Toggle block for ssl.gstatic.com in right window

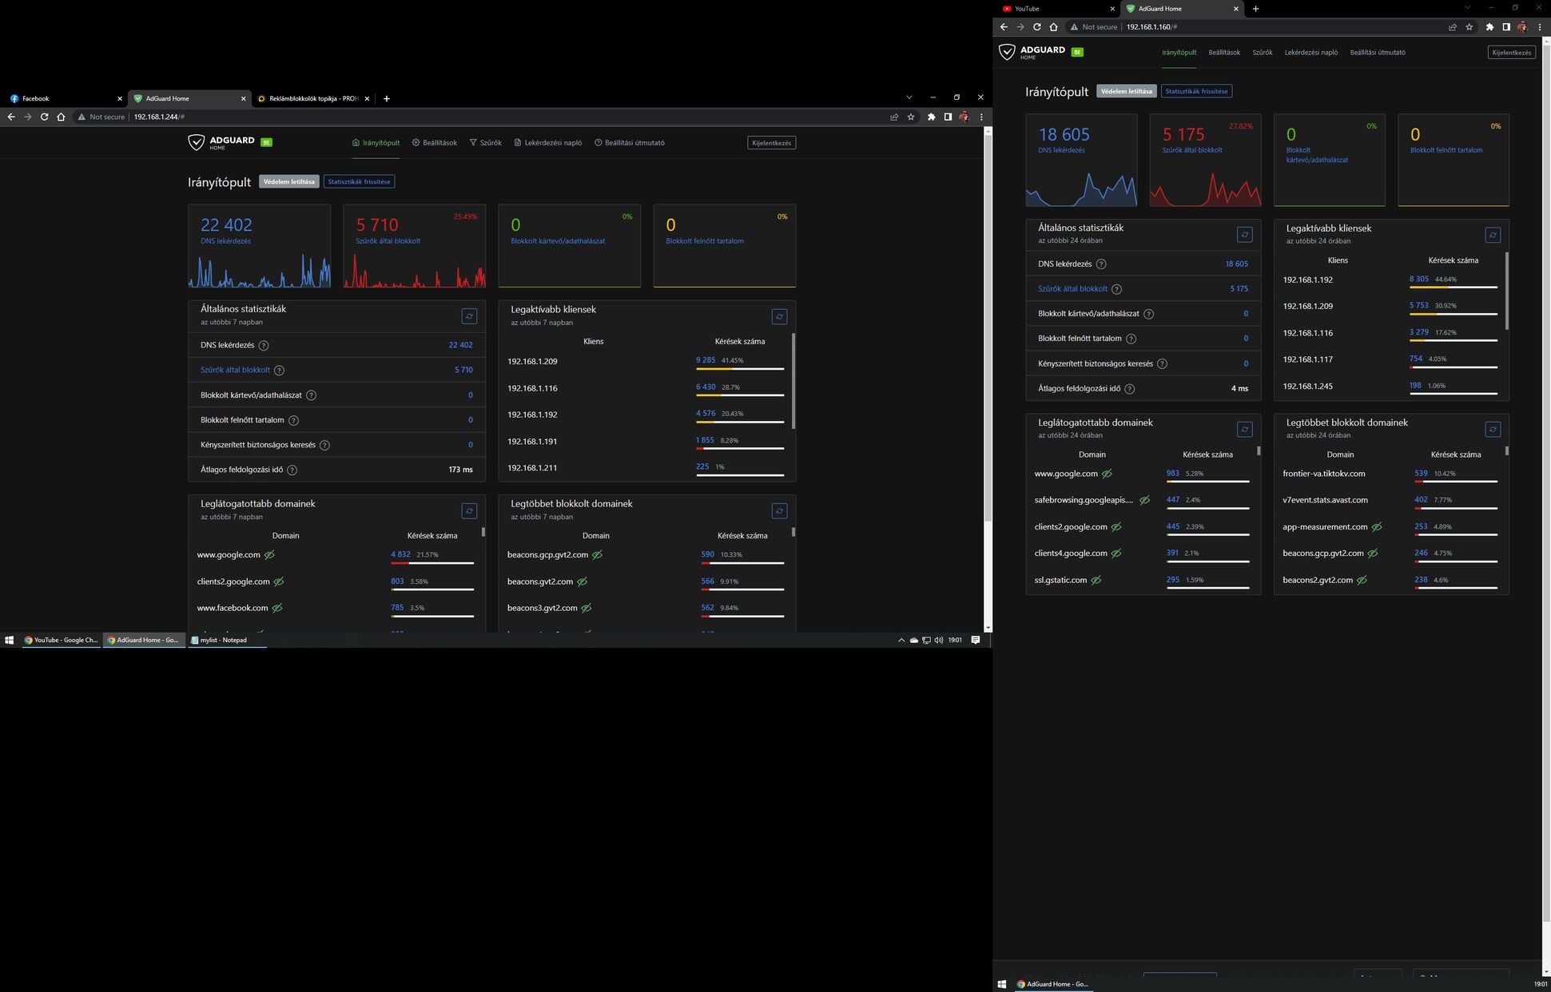click(x=1096, y=580)
